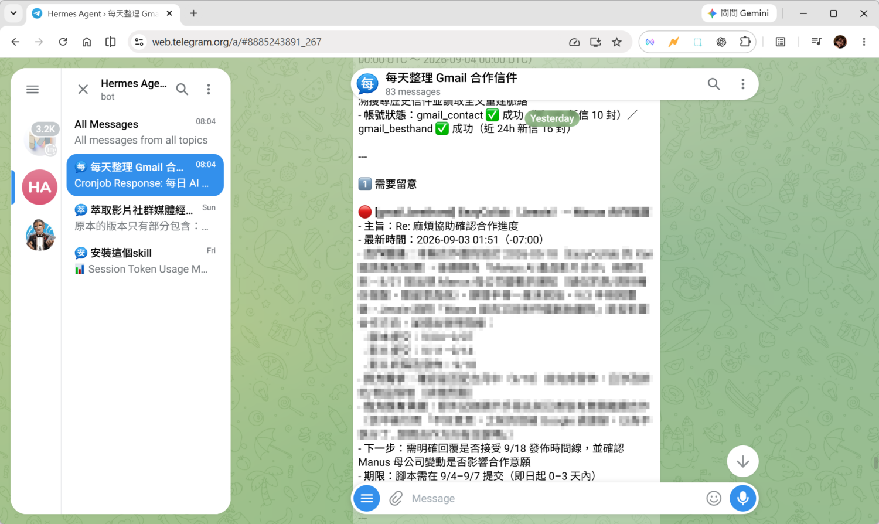Viewport: 879px width, 524px height.
Task: View site information icon in address bar
Action: coord(139,42)
